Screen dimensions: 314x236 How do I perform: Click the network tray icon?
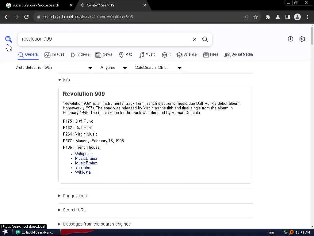[x=285, y=232]
